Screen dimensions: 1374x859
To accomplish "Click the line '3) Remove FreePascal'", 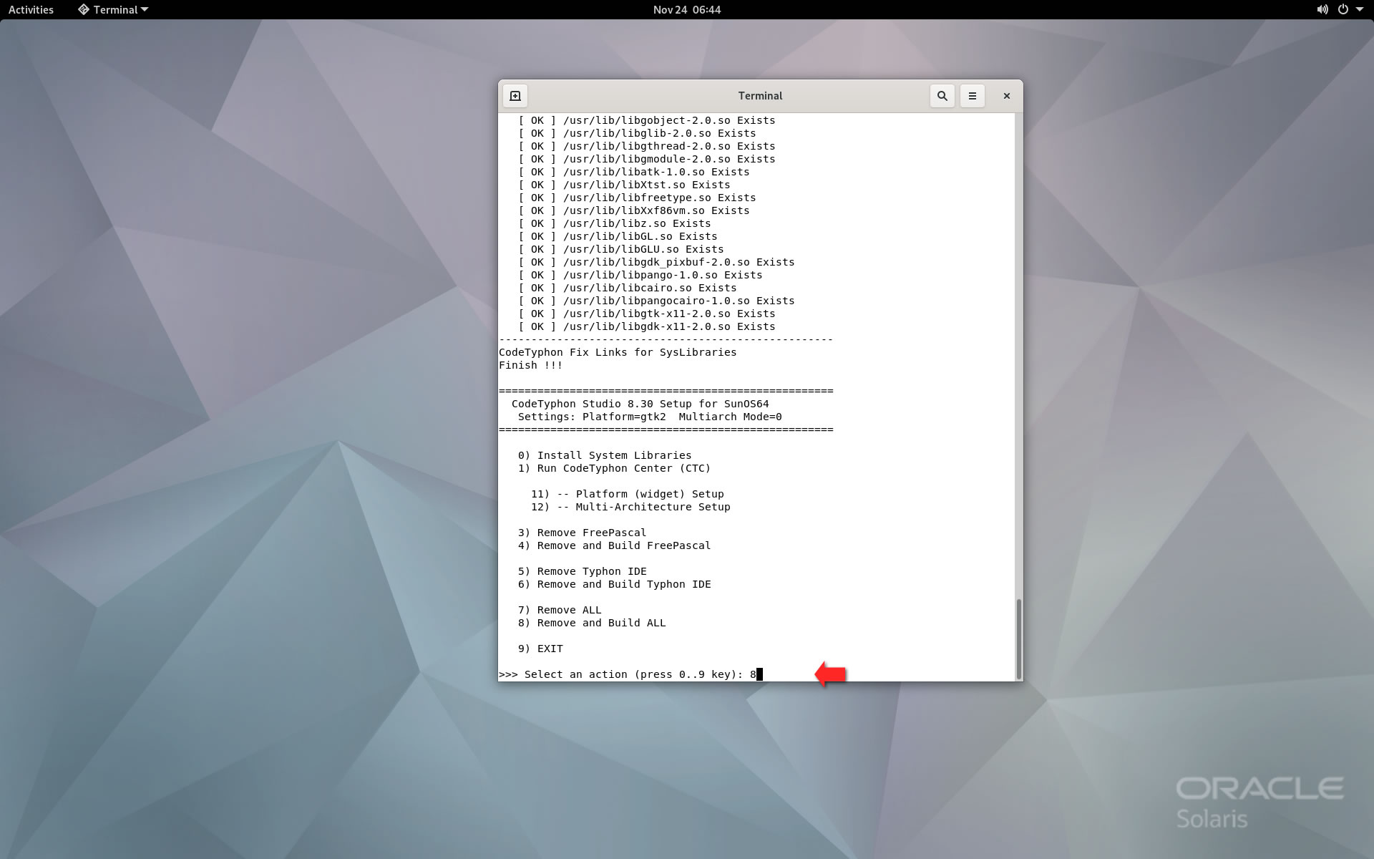I will [x=582, y=533].
